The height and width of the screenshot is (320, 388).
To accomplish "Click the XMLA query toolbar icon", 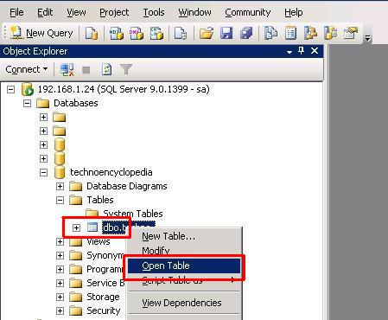I will coord(156,33).
